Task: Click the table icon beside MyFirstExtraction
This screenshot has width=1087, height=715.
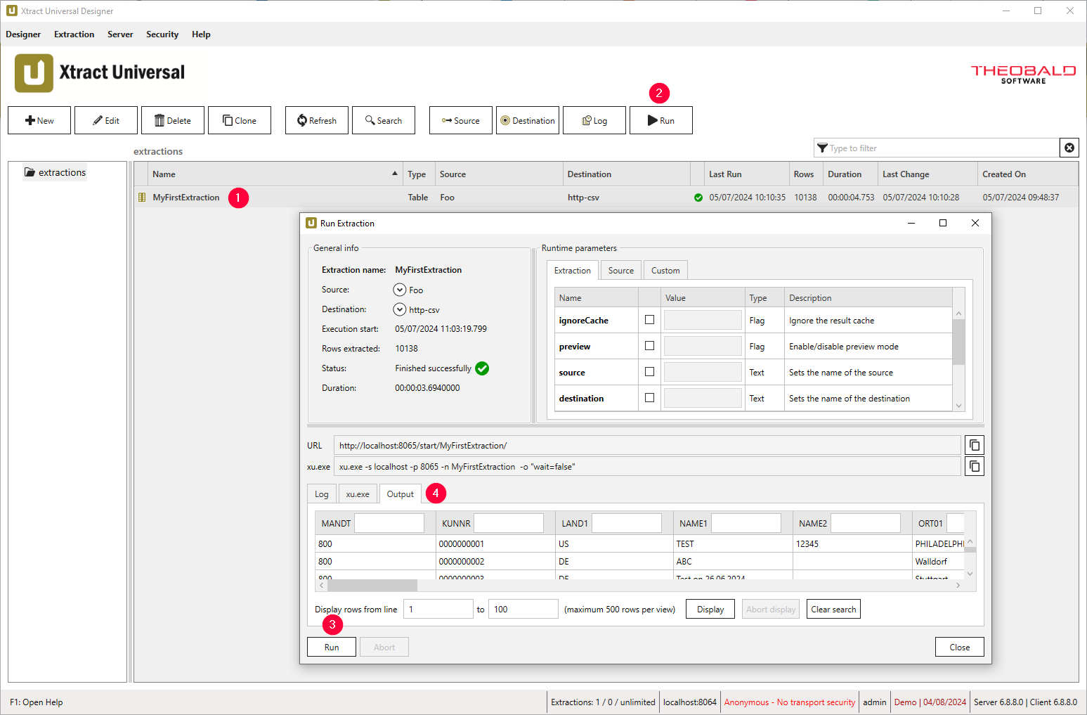Action: point(142,198)
